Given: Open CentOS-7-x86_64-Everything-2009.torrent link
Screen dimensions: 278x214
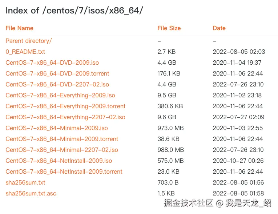Looking at the screenshot, I should 65,106.
